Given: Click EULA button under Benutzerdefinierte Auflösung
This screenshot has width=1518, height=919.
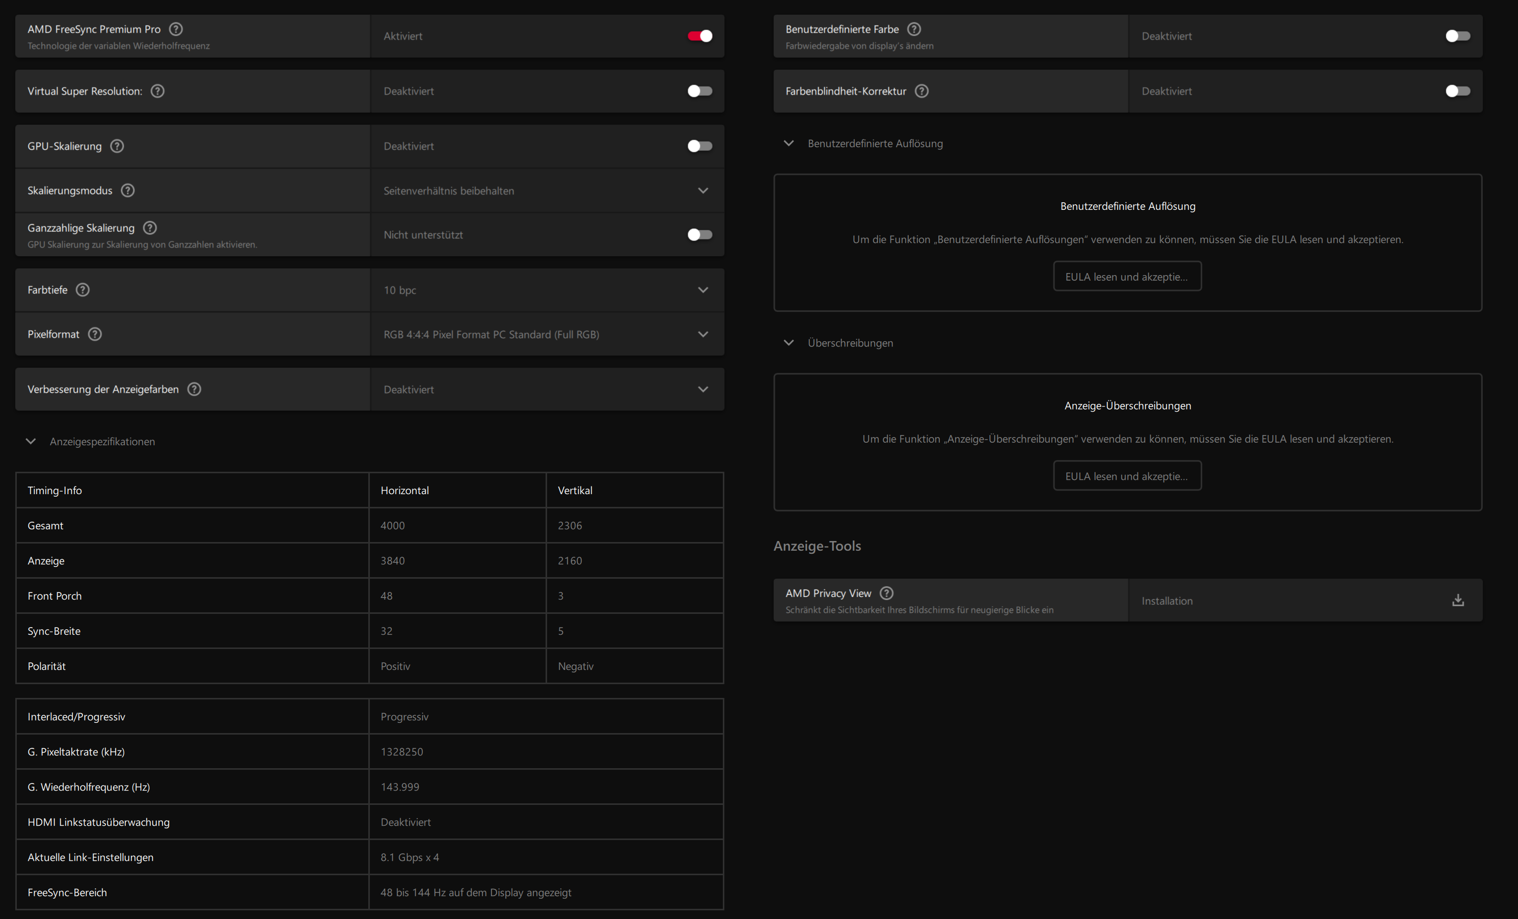Looking at the screenshot, I should [x=1127, y=277].
